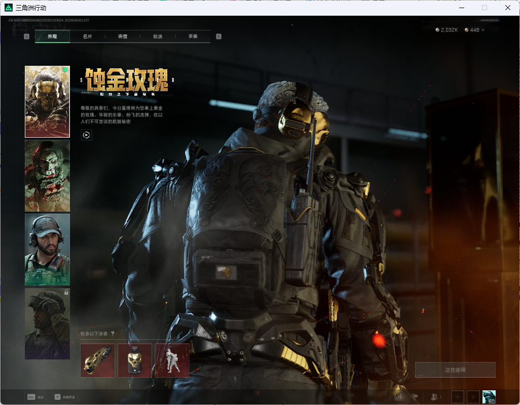Open the friends team icon
The image size is (520, 405).
[435, 397]
